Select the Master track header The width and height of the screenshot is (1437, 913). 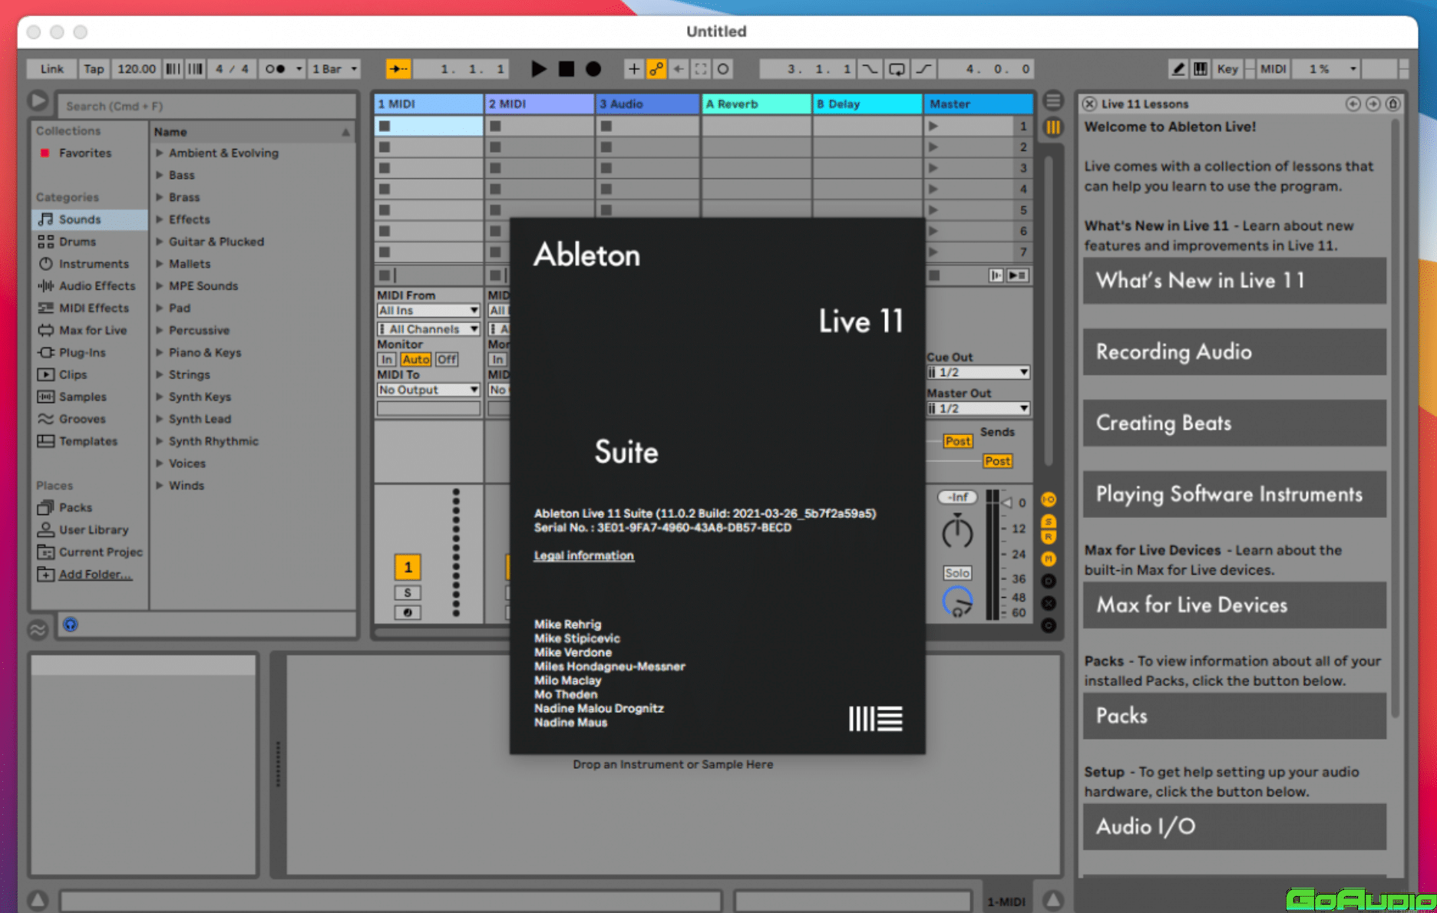(979, 104)
